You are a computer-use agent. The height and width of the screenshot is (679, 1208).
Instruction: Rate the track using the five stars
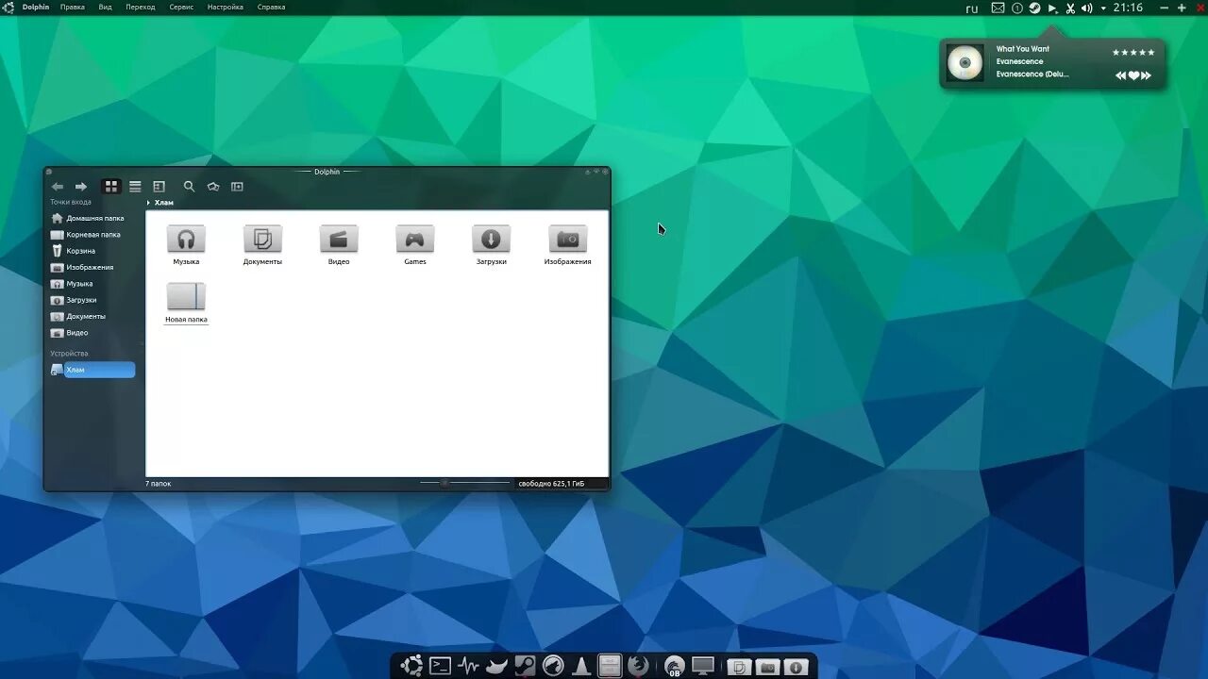[1133, 53]
